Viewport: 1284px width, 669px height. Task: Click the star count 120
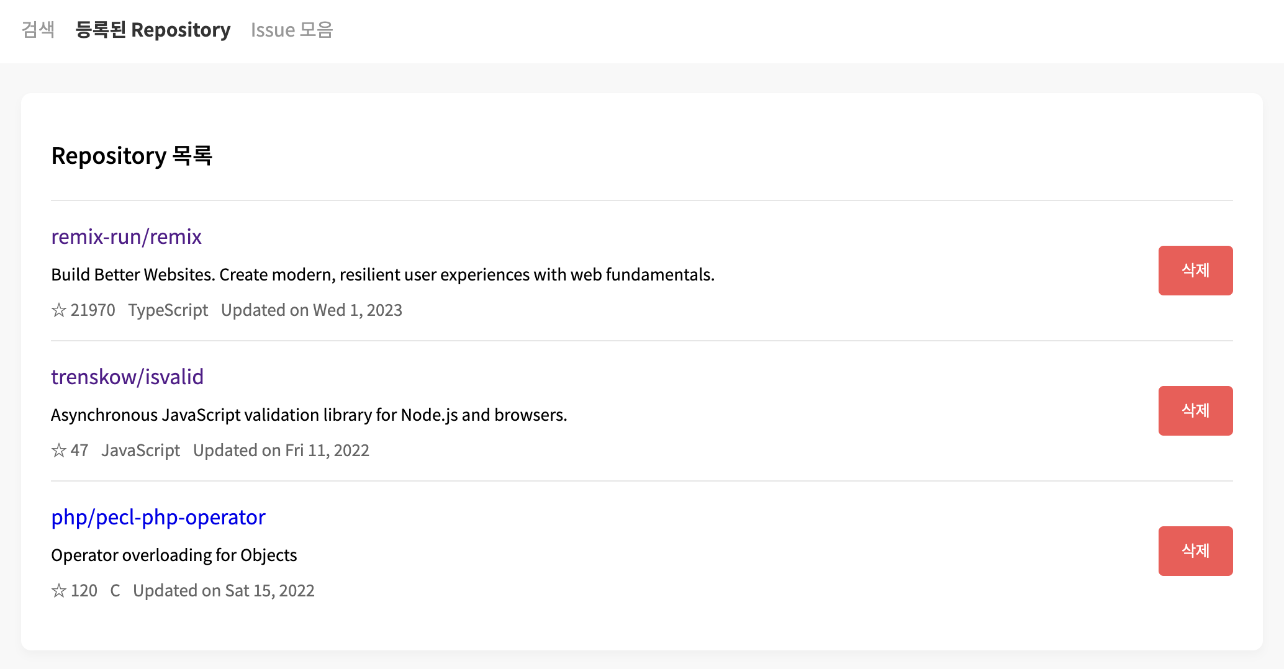[x=84, y=591]
